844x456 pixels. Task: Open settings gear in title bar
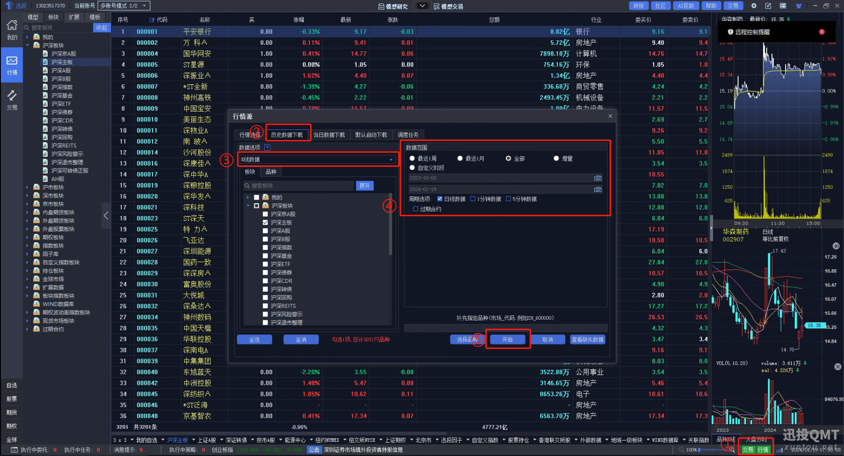(x=754, y=6)
